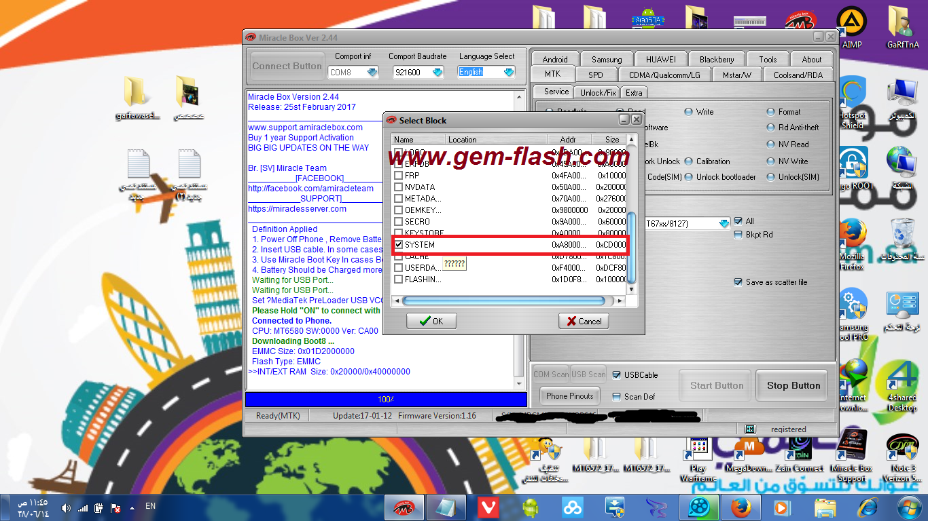This screenshot has height=521, width=928.
Task: Launch Internet Explorer from the taskbar
Action: [867, 507]
